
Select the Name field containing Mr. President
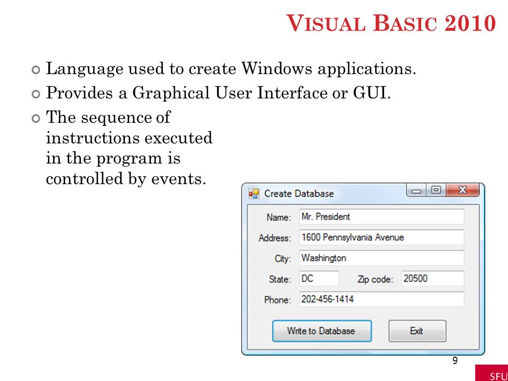click(x=382, y=216)
